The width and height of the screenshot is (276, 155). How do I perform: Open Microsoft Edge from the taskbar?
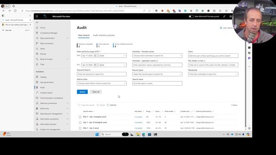click(x=144, y=134)
